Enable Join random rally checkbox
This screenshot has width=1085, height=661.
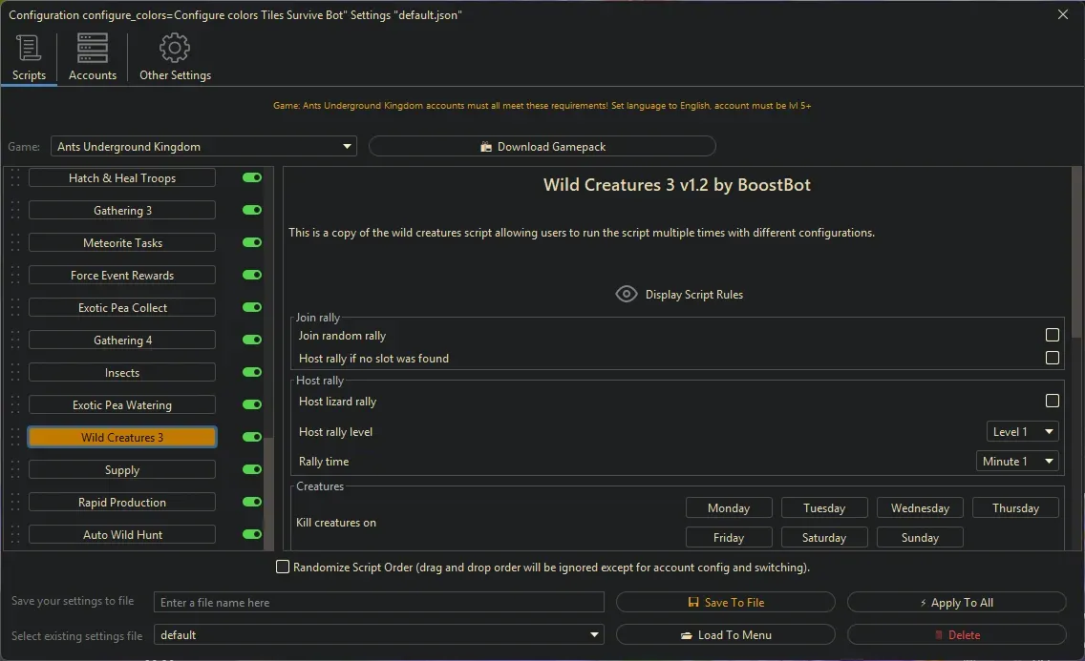[1052, 336]
